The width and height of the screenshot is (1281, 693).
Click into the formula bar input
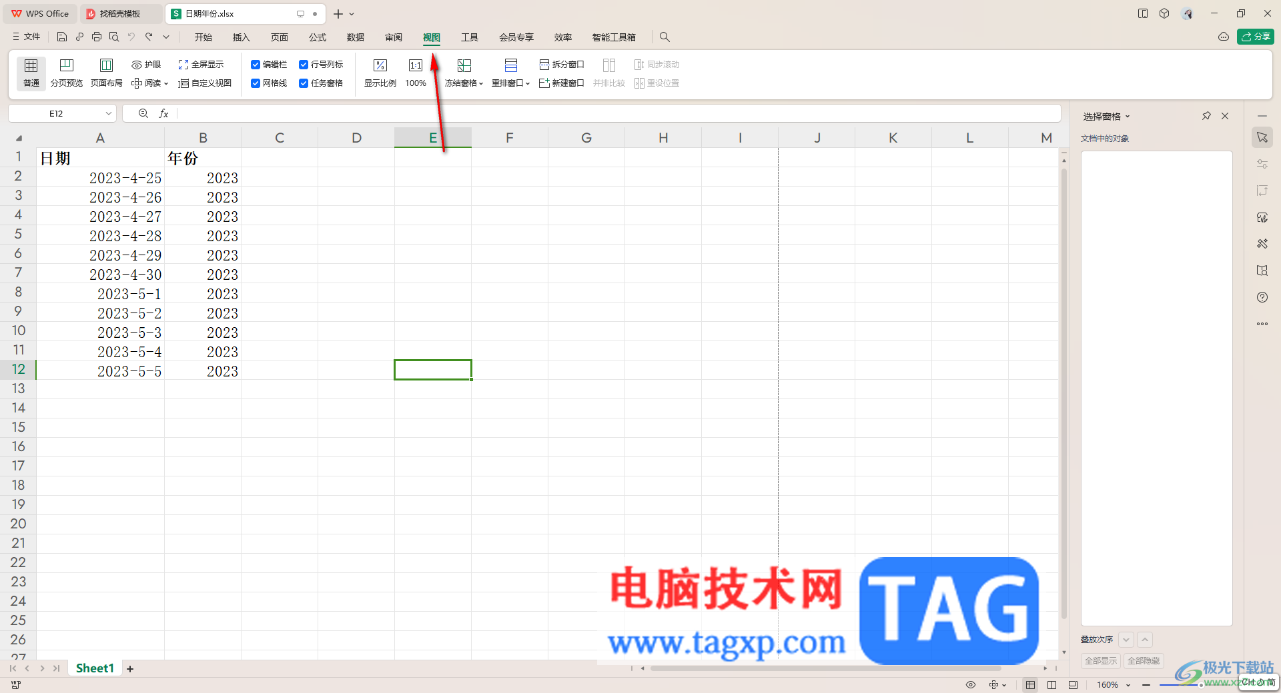pos(618,114)
